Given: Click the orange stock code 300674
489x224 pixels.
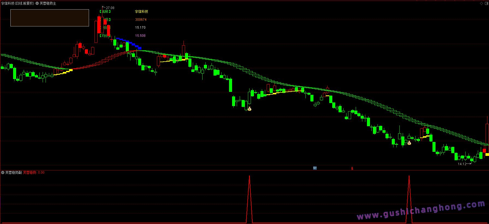Looking at the screenshot, I should pos(141,20).
